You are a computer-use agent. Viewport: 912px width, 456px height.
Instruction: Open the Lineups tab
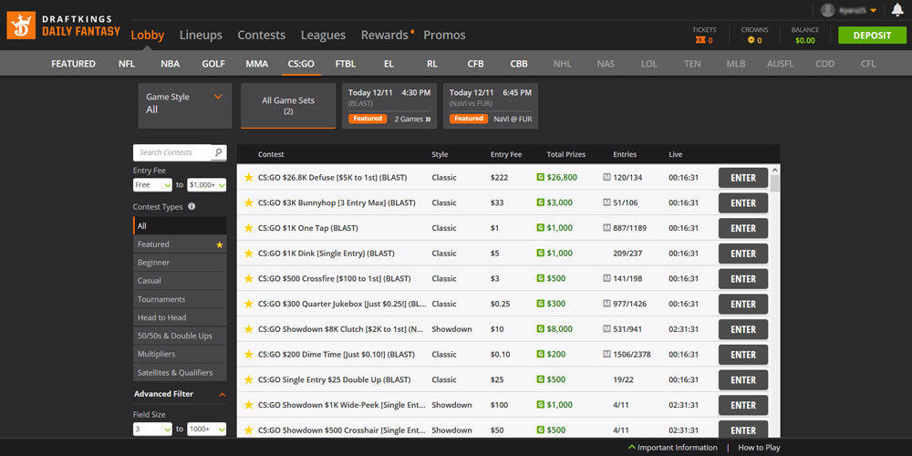pos(201,35)
